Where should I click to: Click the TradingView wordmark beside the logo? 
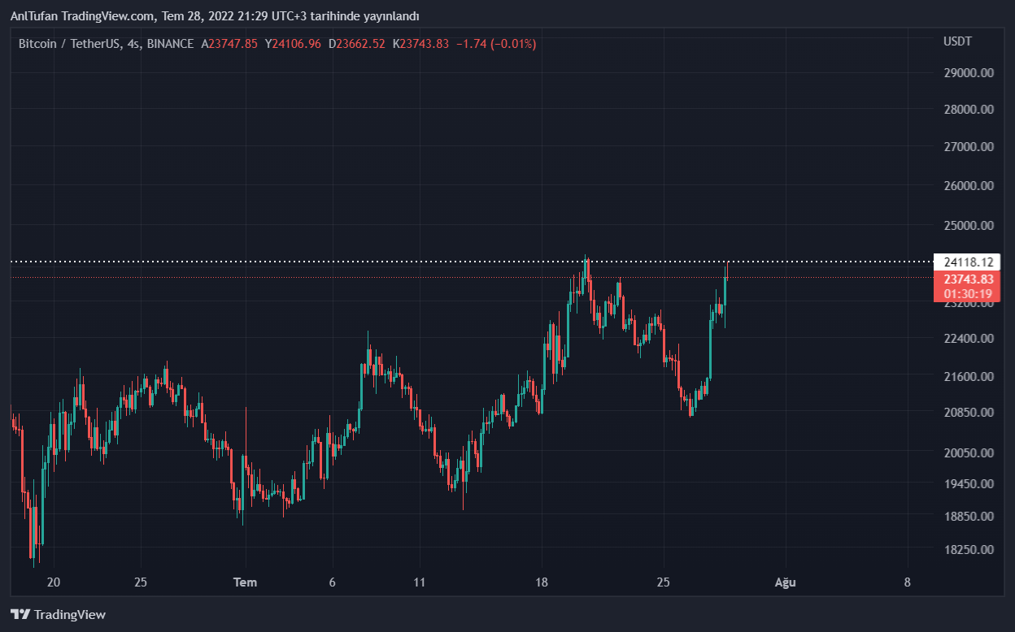coord(70,615)
